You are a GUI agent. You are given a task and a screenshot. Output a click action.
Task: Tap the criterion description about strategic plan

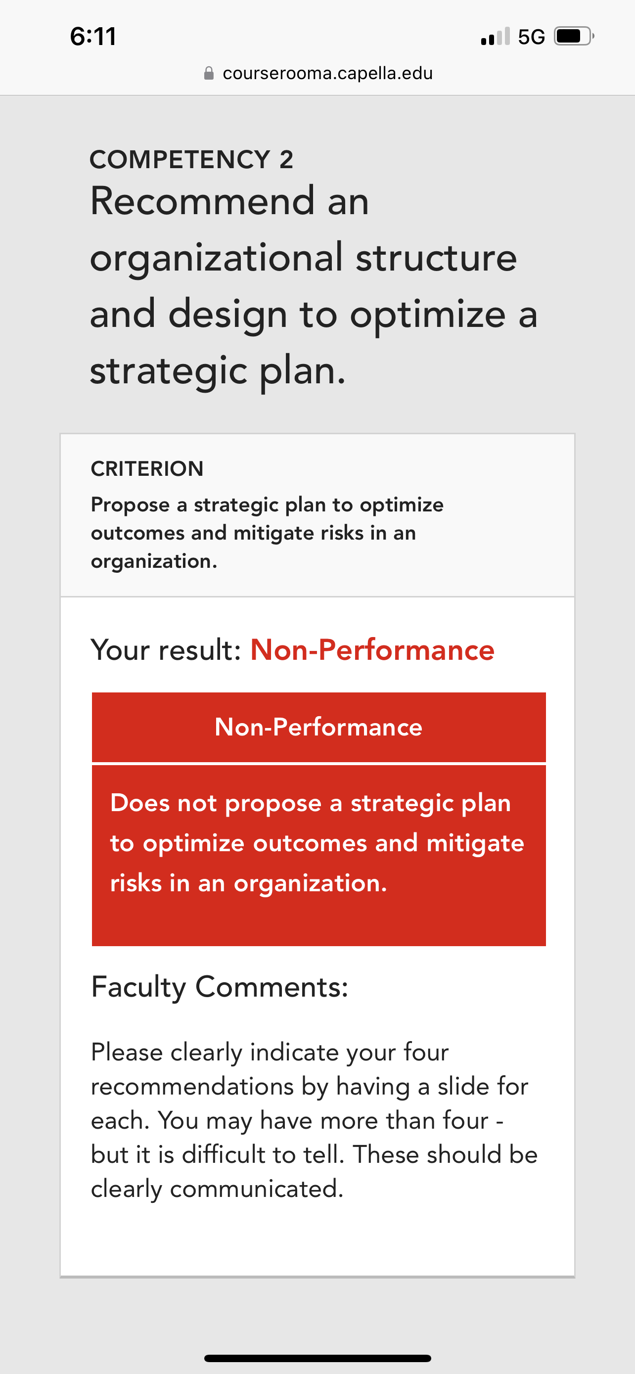pos(267,533)
